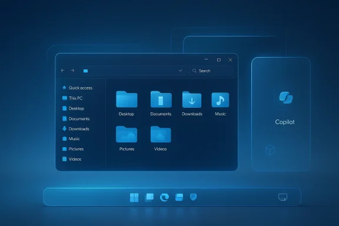Maximize the file explorer window

coord(219,60)
